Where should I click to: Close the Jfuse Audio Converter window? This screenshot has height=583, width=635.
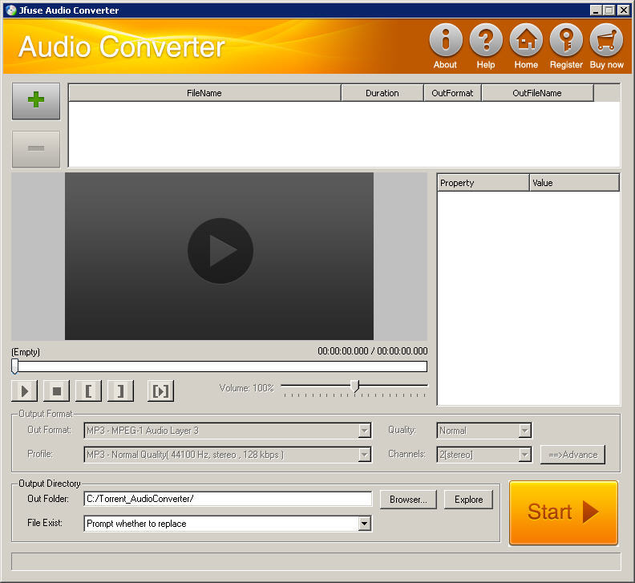[x=623, y=10]
